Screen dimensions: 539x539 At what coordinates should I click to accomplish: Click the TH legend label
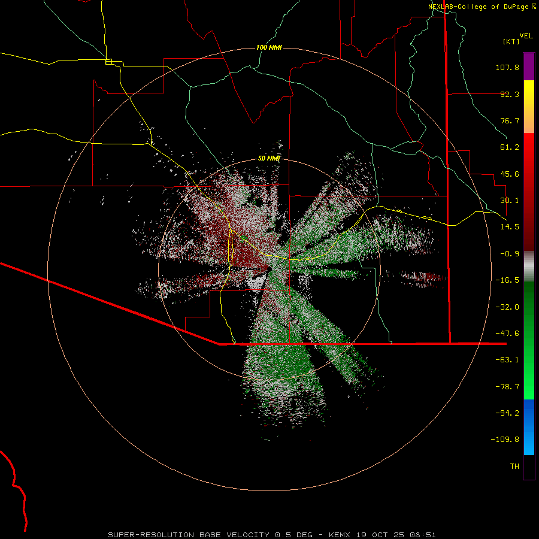click(514, 467)
